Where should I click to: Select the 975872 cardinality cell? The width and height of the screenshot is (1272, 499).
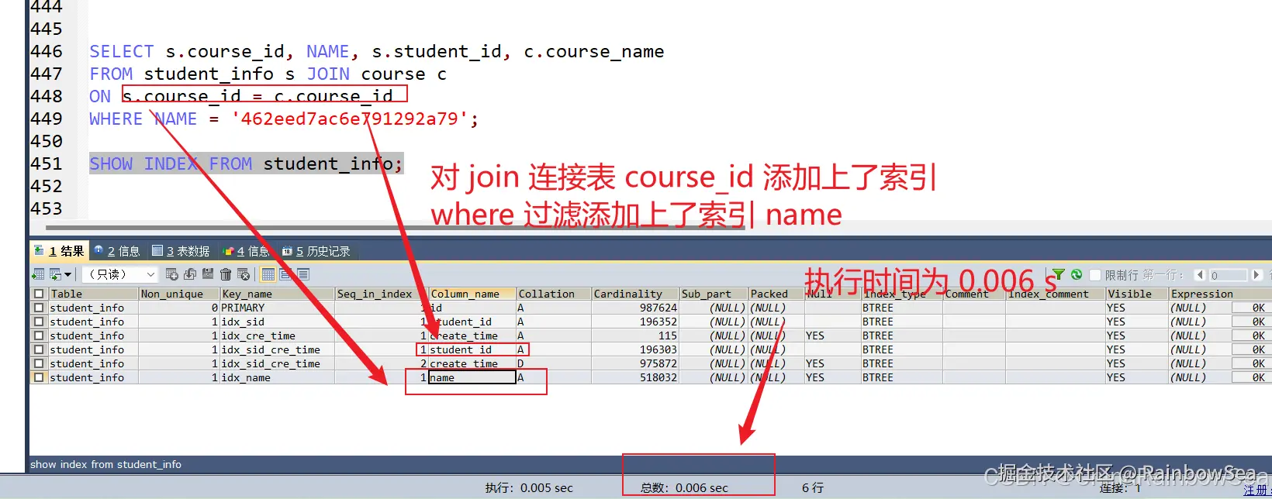(635, 363)
